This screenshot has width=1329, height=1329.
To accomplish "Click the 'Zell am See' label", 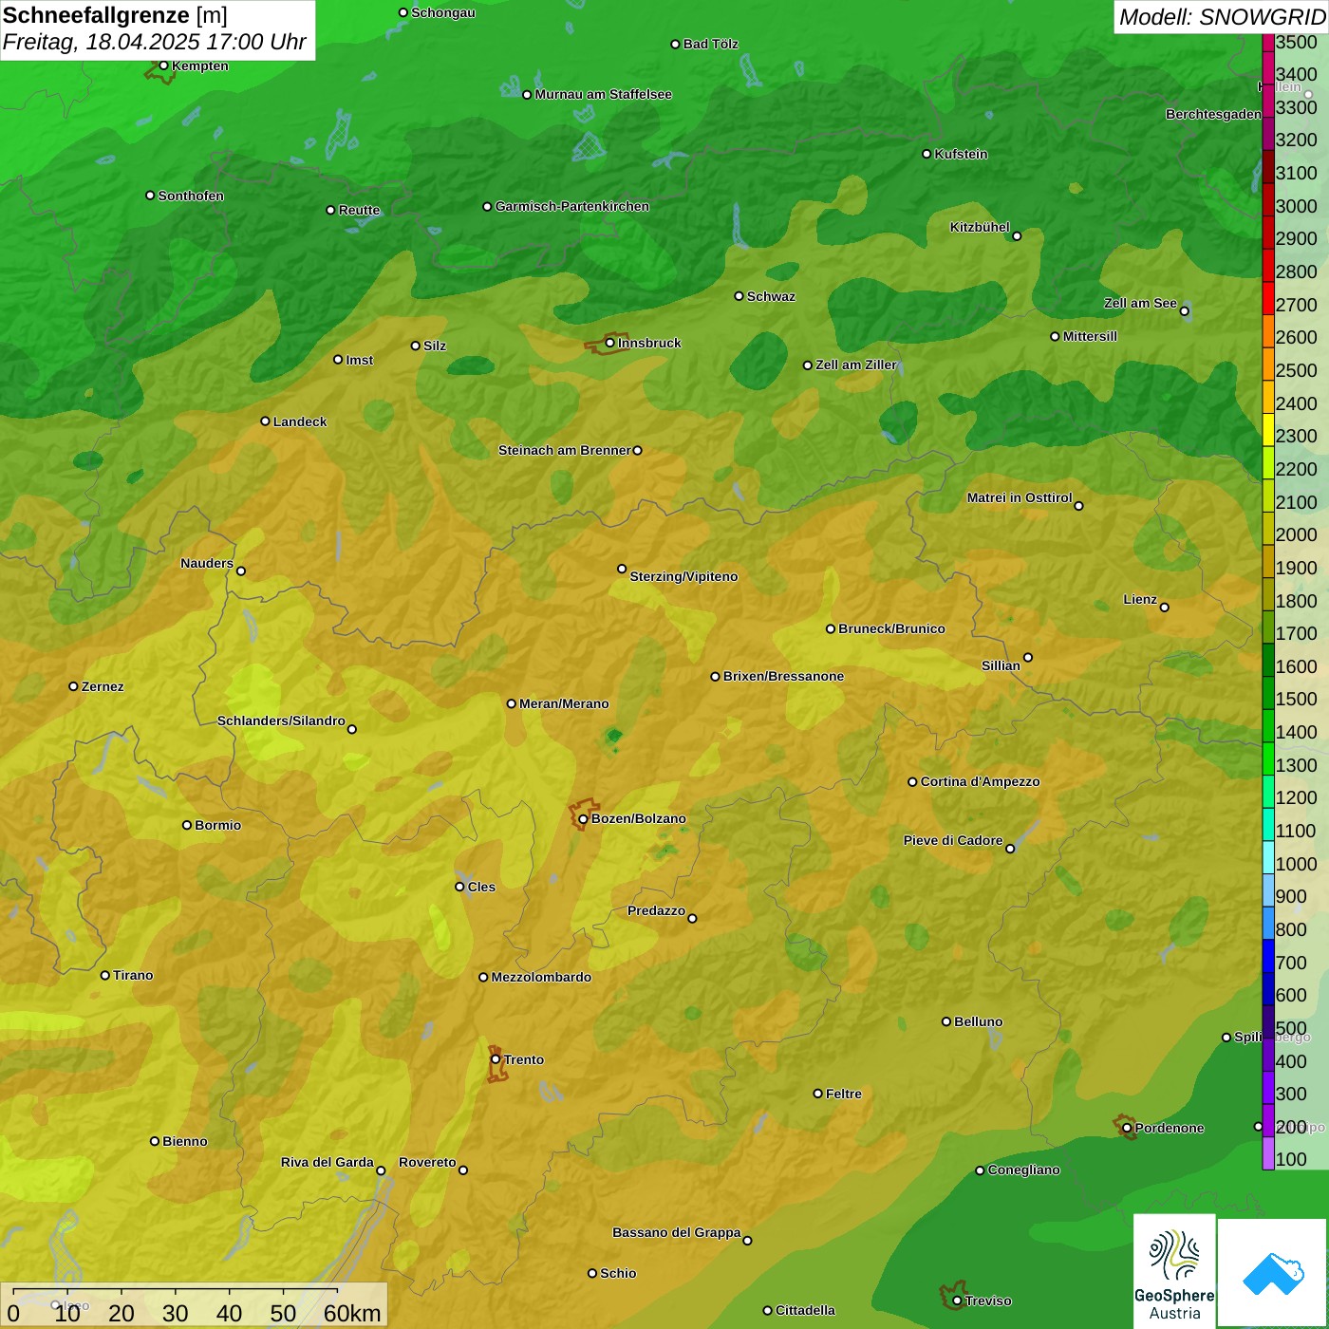I will 1140,303.
